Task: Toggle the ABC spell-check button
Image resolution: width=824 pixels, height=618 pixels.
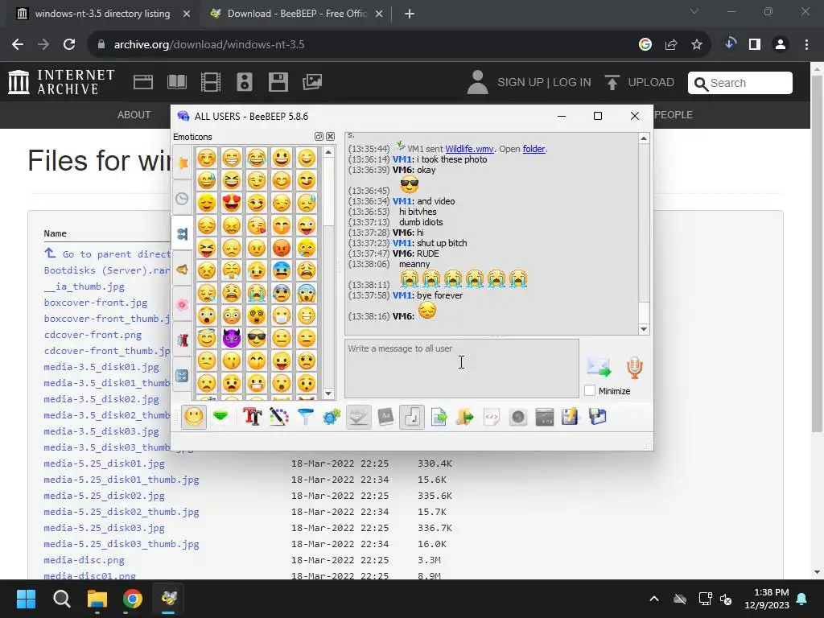Action: [358, 418]
